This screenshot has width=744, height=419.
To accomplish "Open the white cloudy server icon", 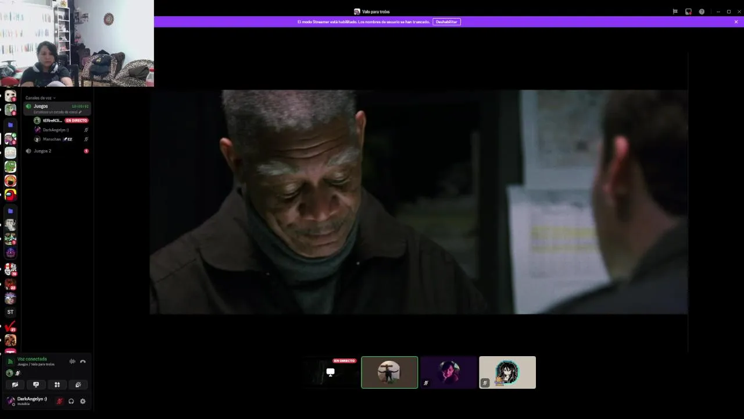I will (10, 152).
